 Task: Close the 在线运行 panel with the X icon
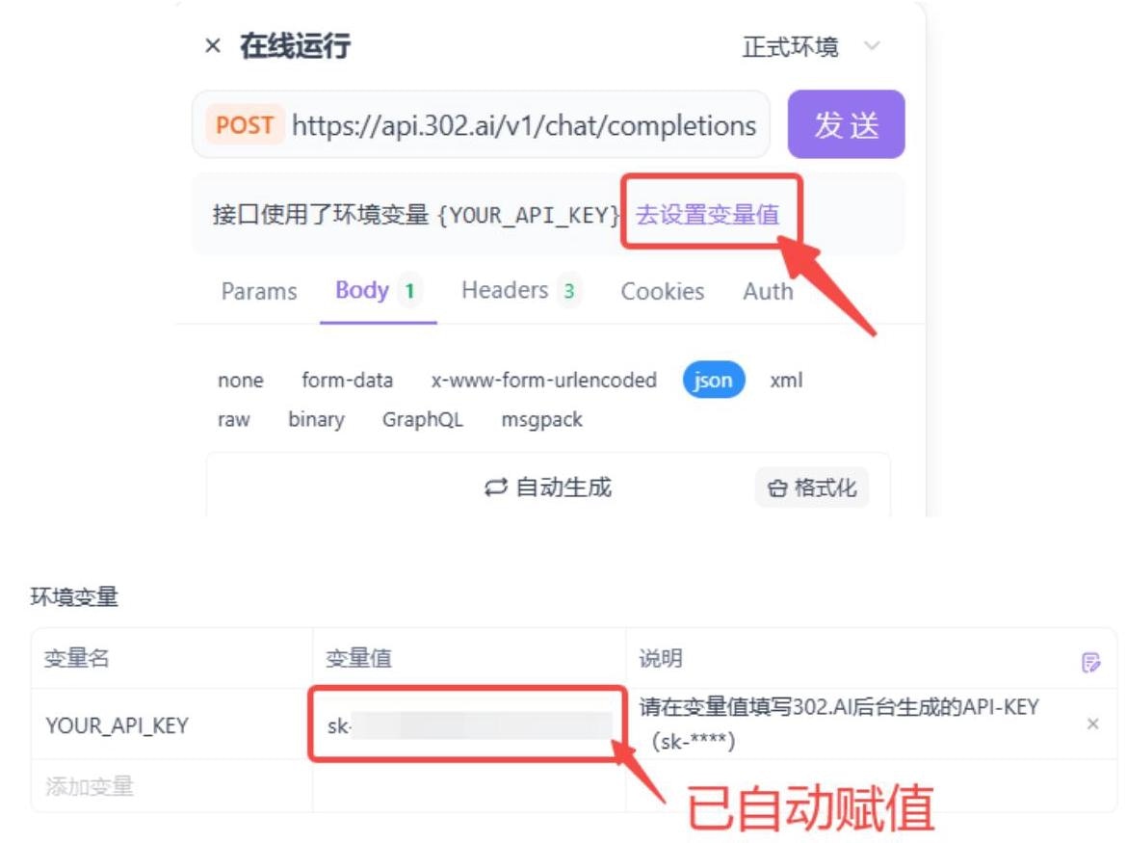(x=212, y=46)
